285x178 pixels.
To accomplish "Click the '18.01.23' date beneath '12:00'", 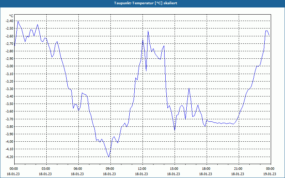I will tap(141, 174).
